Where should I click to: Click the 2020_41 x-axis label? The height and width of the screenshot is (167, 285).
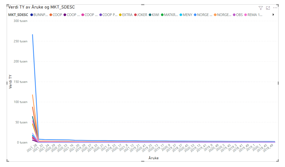point(141,148)
